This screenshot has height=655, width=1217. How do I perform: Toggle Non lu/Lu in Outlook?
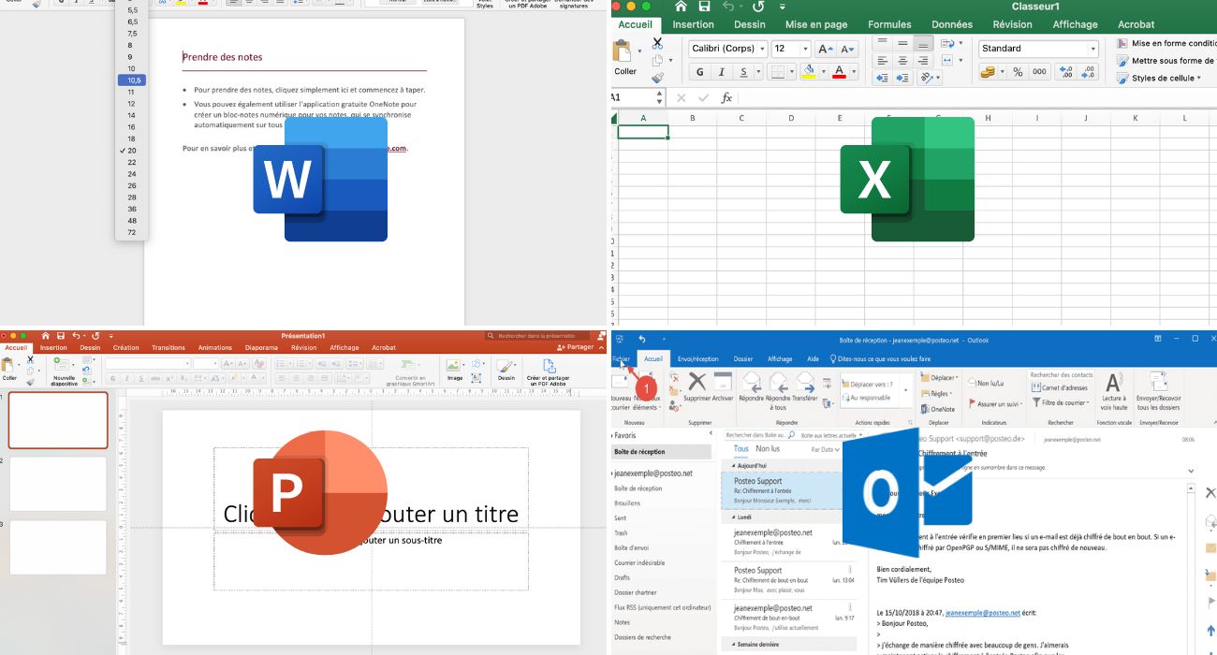click(985, 383)
